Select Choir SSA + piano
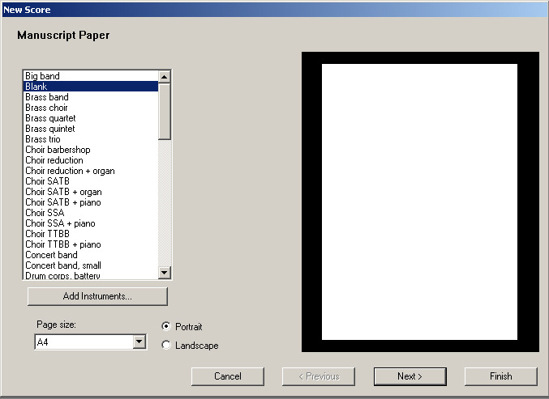This screenshot has height=399, width=549. point(91,223)
